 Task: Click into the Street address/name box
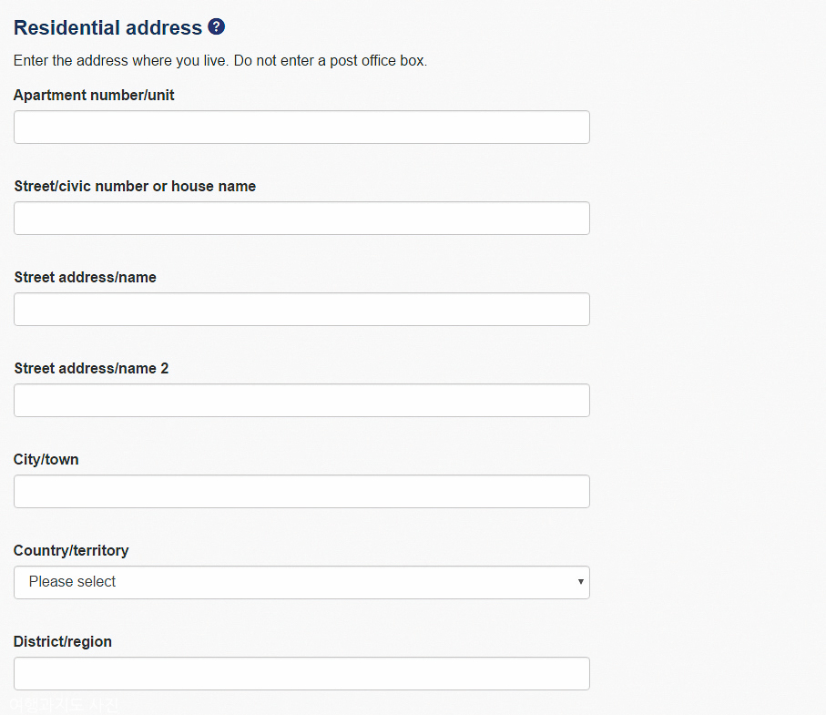(301, 310)
